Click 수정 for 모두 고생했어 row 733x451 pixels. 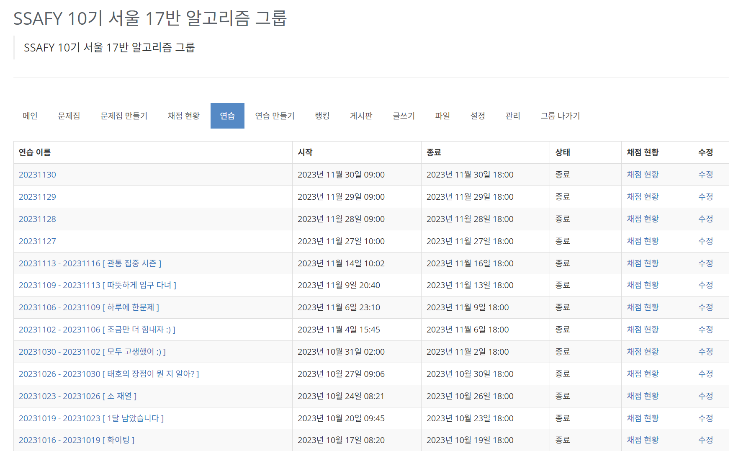705,352
